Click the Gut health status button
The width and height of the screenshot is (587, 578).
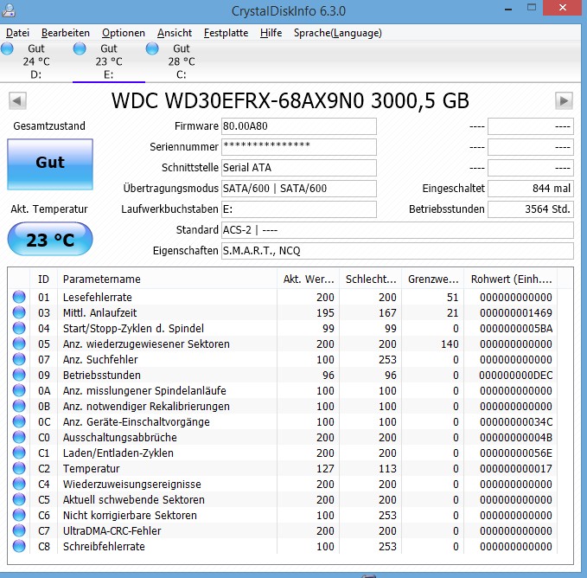[50, 164]
